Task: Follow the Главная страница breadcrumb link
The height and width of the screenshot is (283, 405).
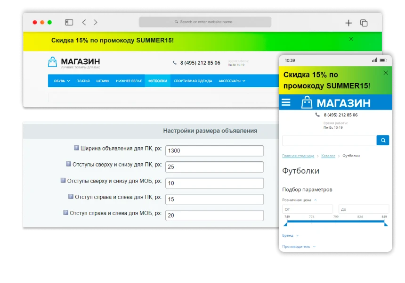Action: click(298, 156)
